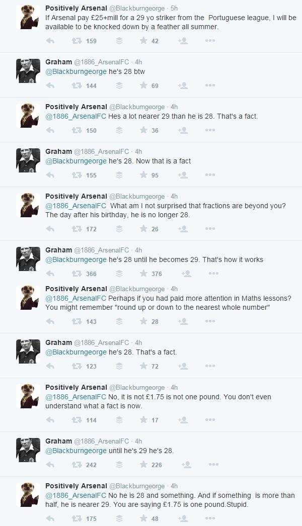Click "Positively Arsenal" name on the first tweet
302x526 pixels.
click(76, 8)
